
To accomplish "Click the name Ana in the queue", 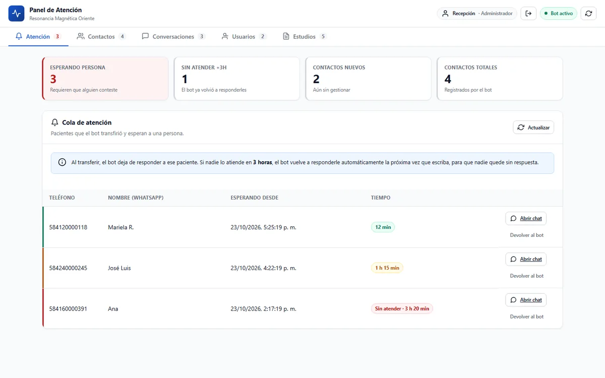I will [x=113, y=309].
